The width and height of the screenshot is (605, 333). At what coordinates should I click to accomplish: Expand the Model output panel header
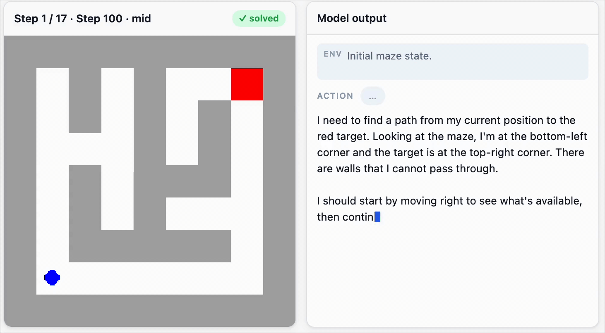pos(352,18)
